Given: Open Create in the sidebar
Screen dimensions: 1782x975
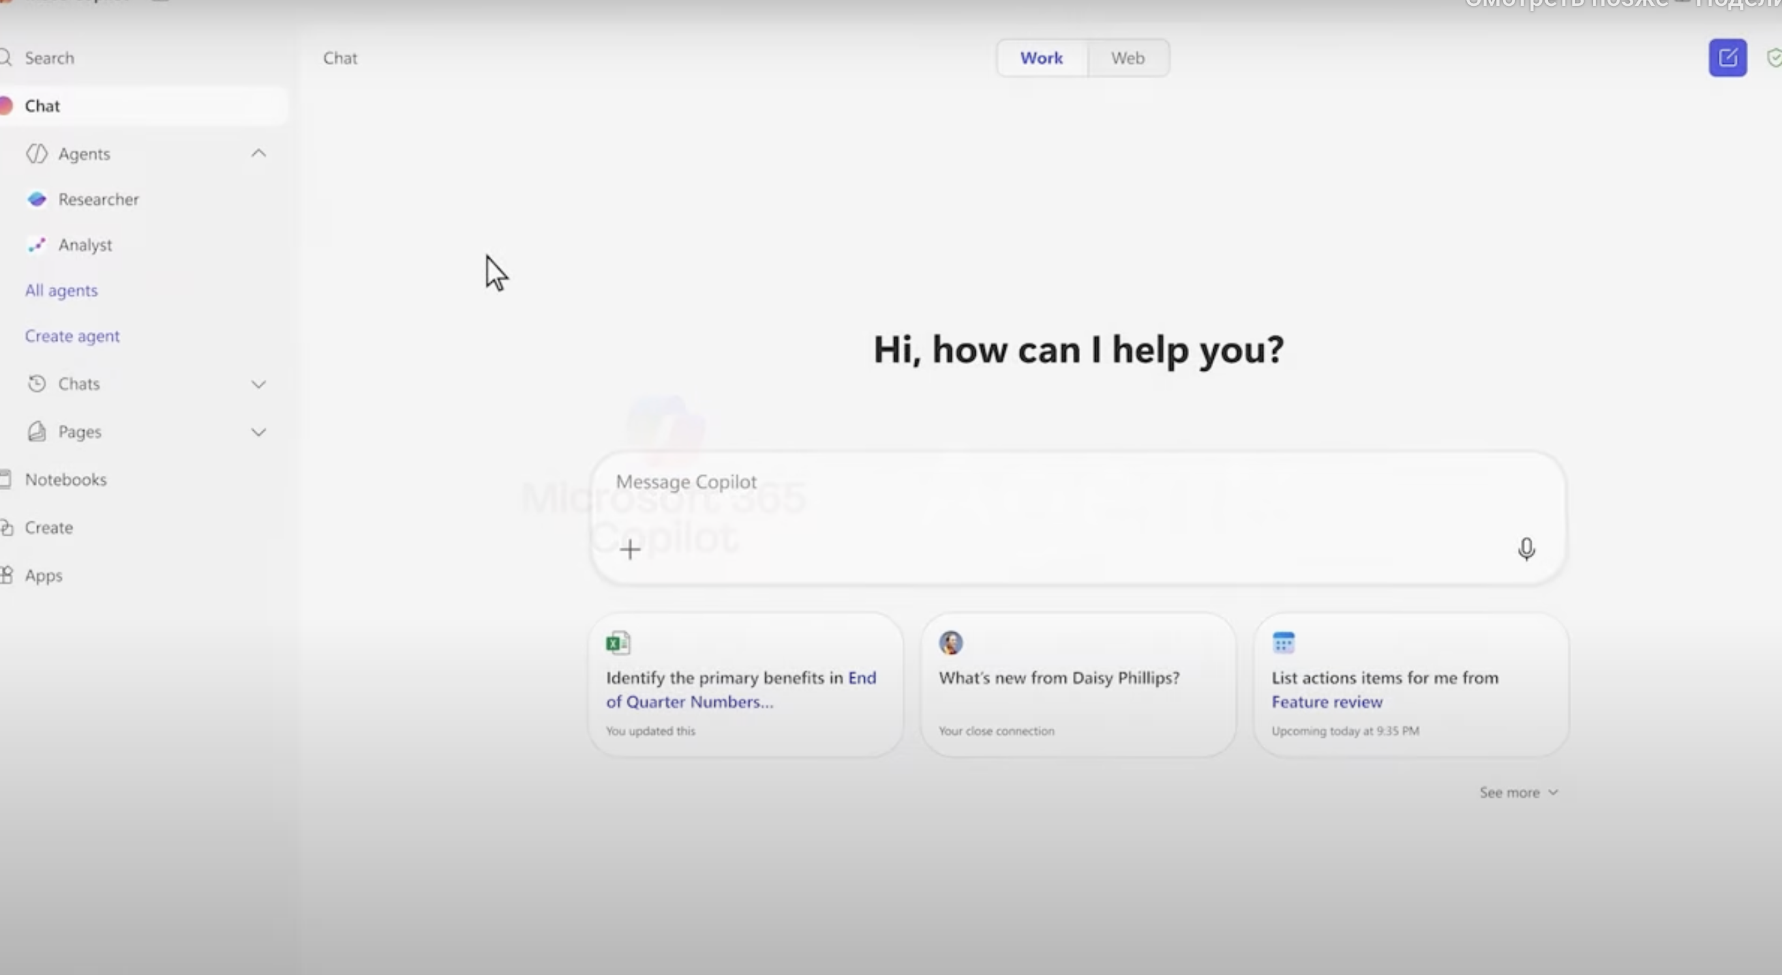Looking at the screenshot, I should pos(48,527).
